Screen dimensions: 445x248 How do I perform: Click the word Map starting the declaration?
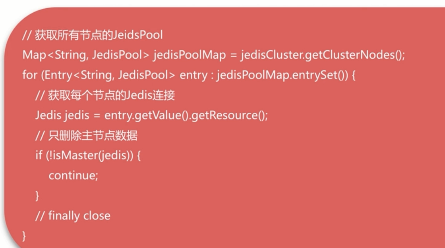point(34,55)
